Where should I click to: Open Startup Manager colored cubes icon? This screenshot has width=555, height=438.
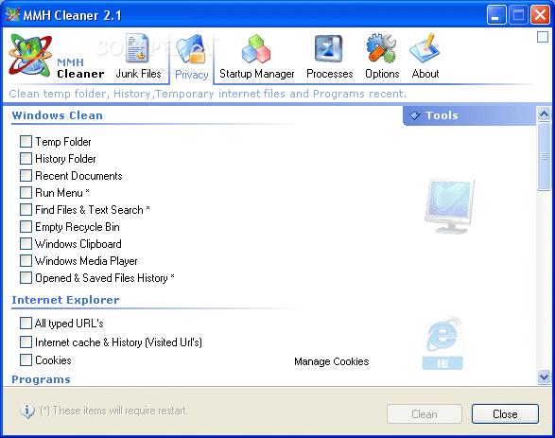(256, 49)
